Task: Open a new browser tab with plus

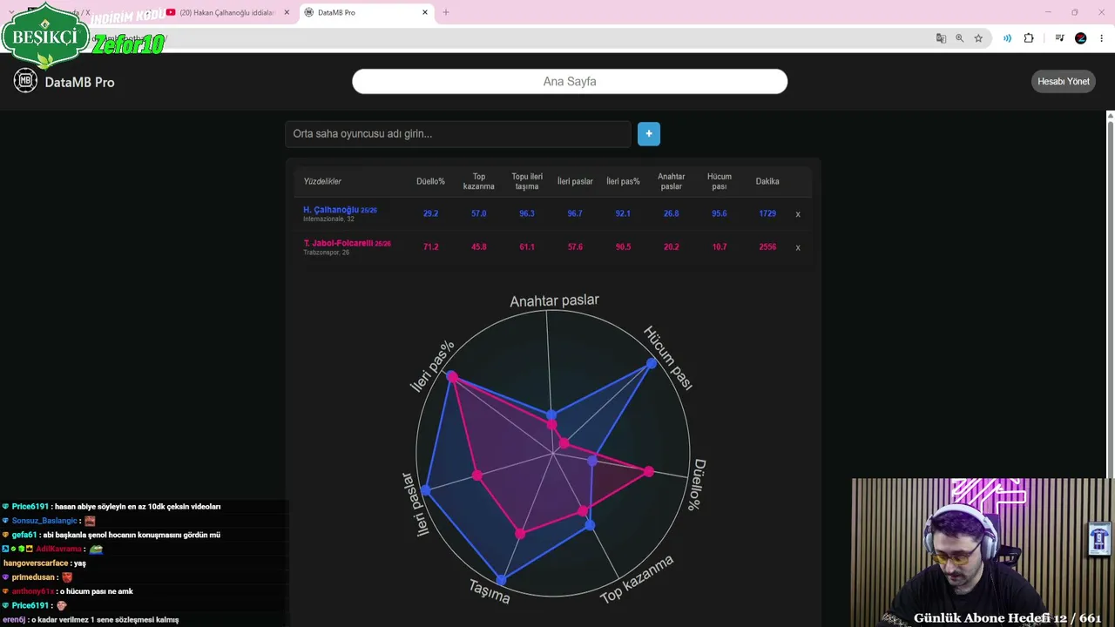Action: pyautogui.click(x=446, y=12)
